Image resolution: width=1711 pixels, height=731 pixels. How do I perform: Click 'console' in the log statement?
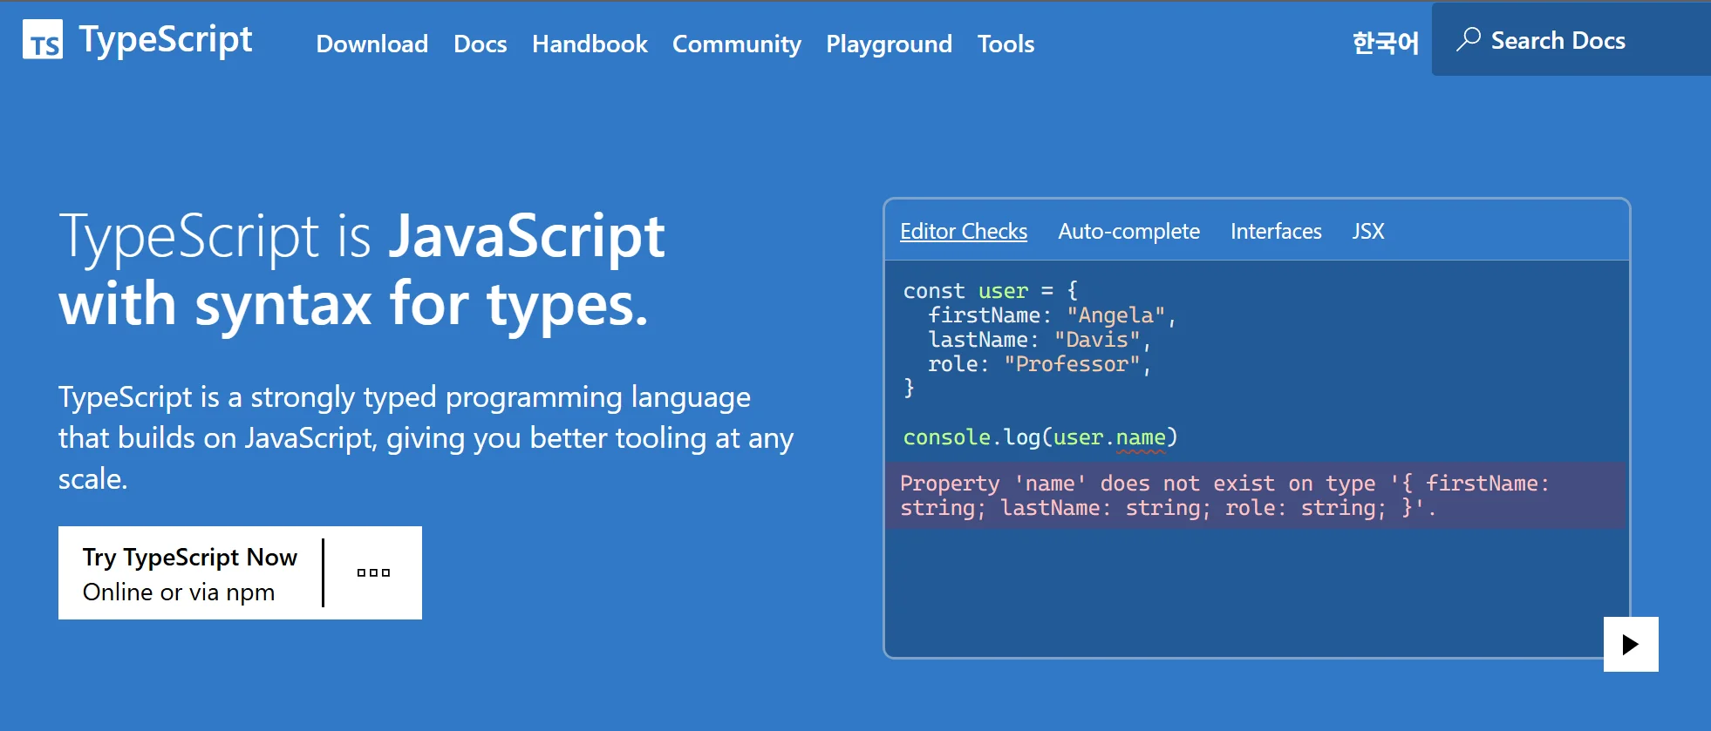click(x=947, y=437)
